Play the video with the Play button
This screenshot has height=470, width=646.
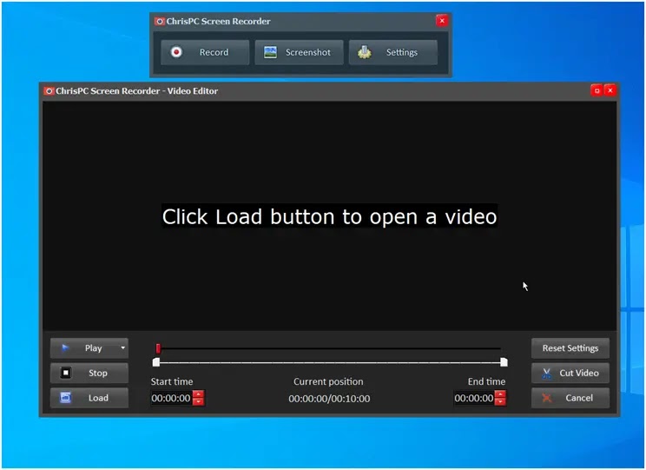click(89, 348)
